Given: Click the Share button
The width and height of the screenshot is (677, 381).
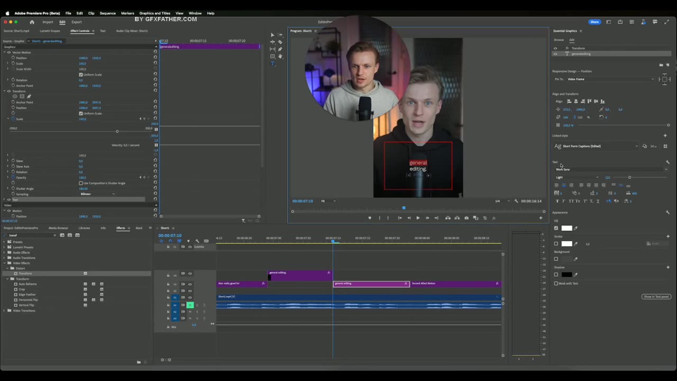Looking at the screenshot, I should 594,22.
